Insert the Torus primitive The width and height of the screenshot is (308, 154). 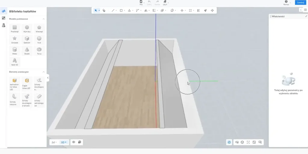(x=39, y=51)
